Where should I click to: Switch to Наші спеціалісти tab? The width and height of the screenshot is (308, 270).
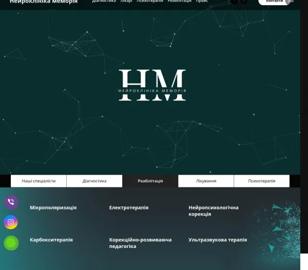click(x=38, y=181)
